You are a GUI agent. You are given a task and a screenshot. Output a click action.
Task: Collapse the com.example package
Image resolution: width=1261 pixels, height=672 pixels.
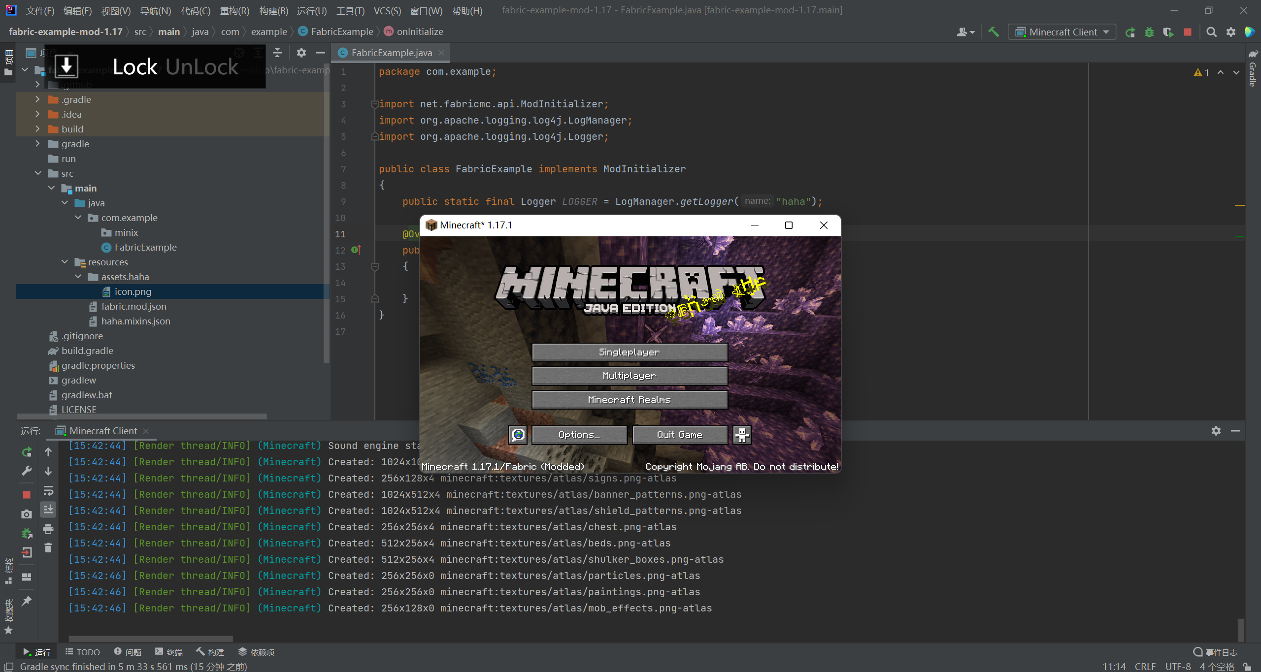coord(78,218)
